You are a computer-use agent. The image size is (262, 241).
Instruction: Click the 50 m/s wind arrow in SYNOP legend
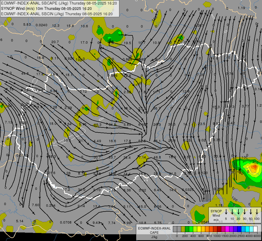(x=251, y=212)
